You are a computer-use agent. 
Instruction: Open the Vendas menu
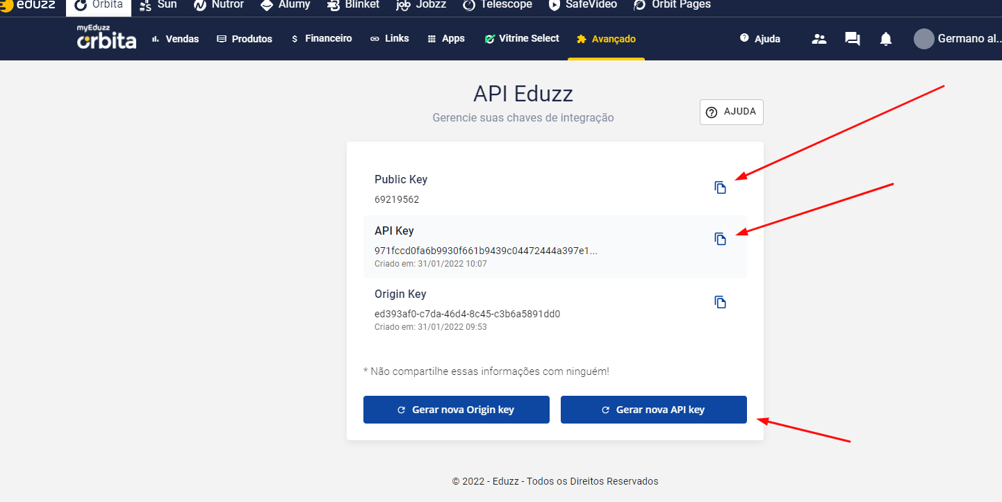(175, 39)
